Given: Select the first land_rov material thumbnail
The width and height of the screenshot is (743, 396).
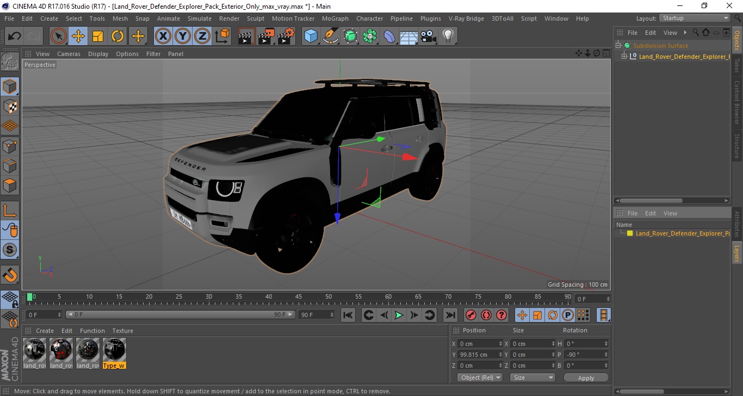Looking at the screenshot, I should coord(34,353).
